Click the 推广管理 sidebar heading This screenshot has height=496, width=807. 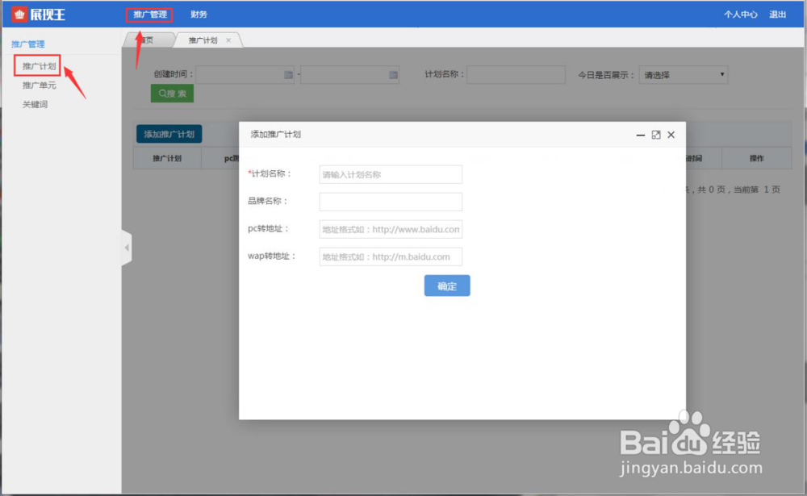(28, 44)
